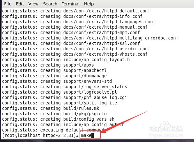Click the typed make command
Image resolution: width=194 pixels, height=142 pixels.
86,136
